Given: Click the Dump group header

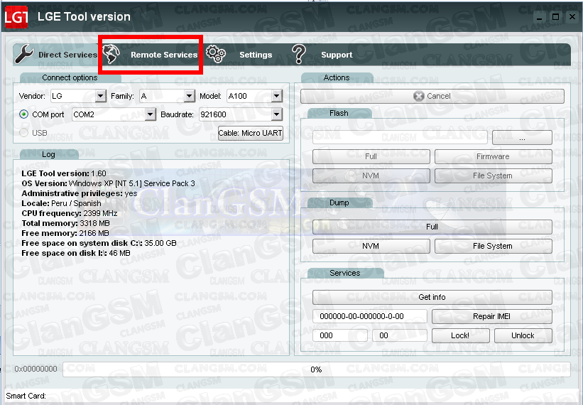Looking at the screenshot, I should coord(339,202).
